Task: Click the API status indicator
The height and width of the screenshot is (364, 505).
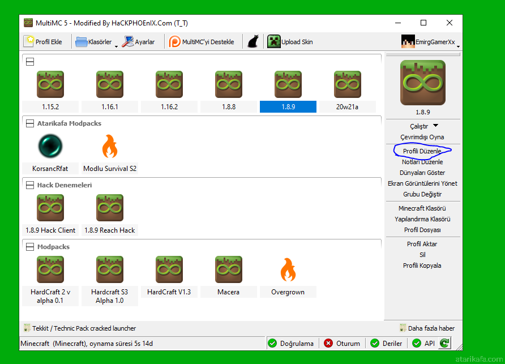Action: point(423,344)
